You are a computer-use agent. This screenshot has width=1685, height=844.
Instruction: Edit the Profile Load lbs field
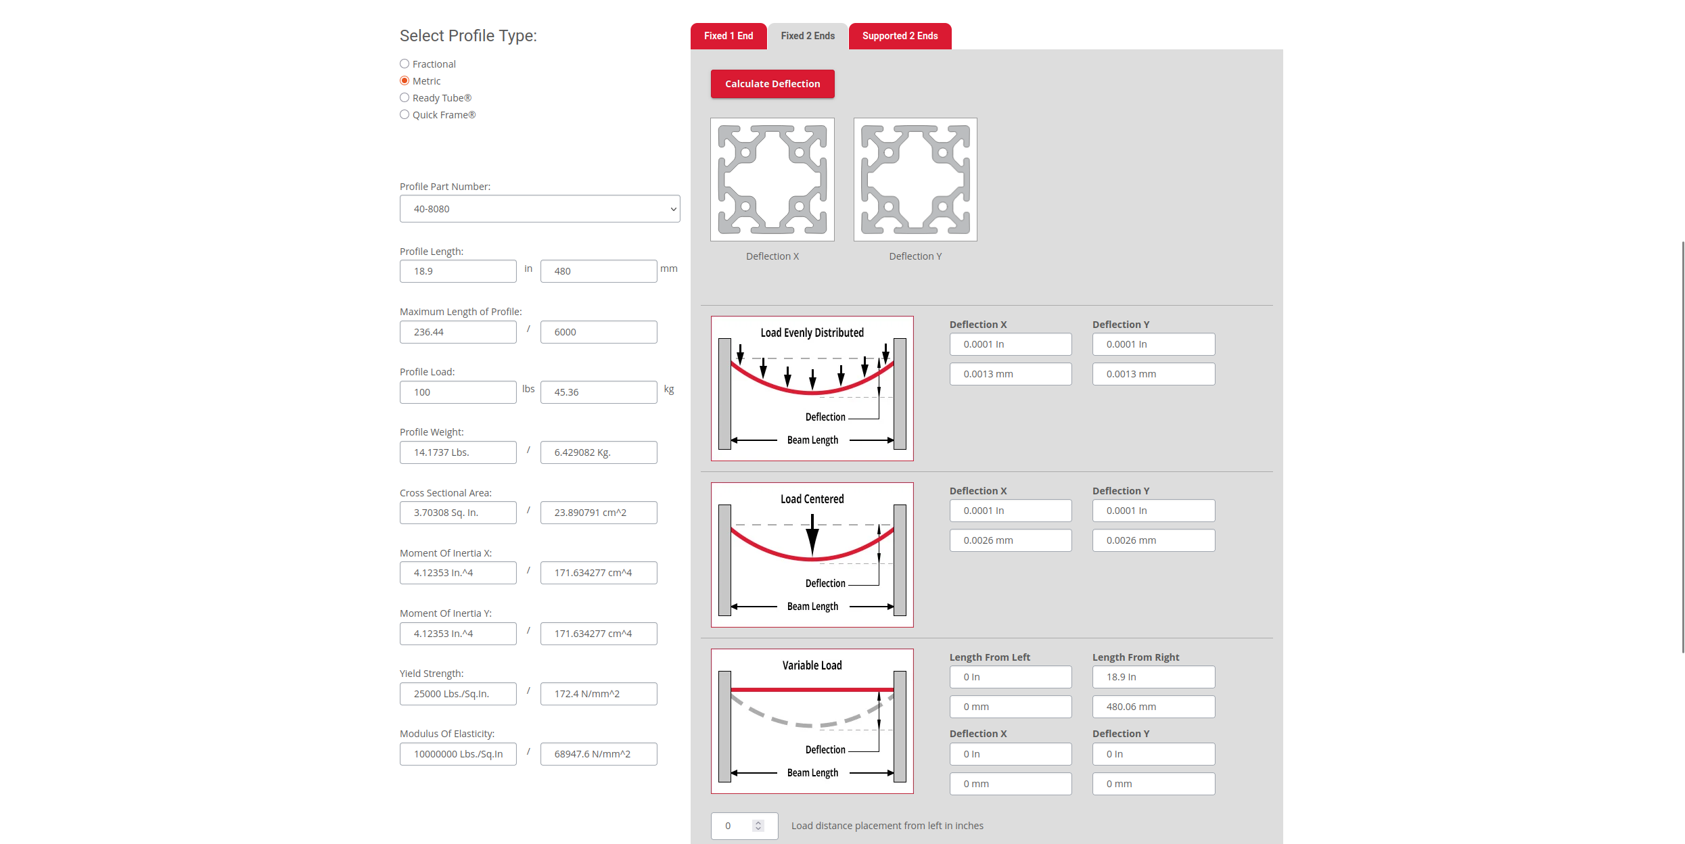coord(457,392)
